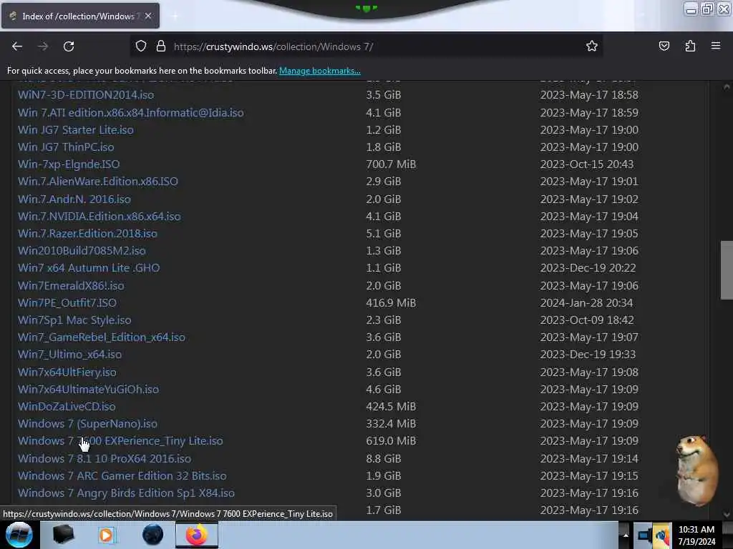This screenshot has width=733, height=549.
Task: Select the date 2024-Jan-28 20:34
Action: click(587, 303)
